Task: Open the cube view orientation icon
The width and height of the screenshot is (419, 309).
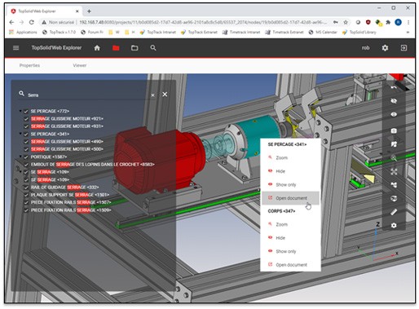Action: pos(394,198)
